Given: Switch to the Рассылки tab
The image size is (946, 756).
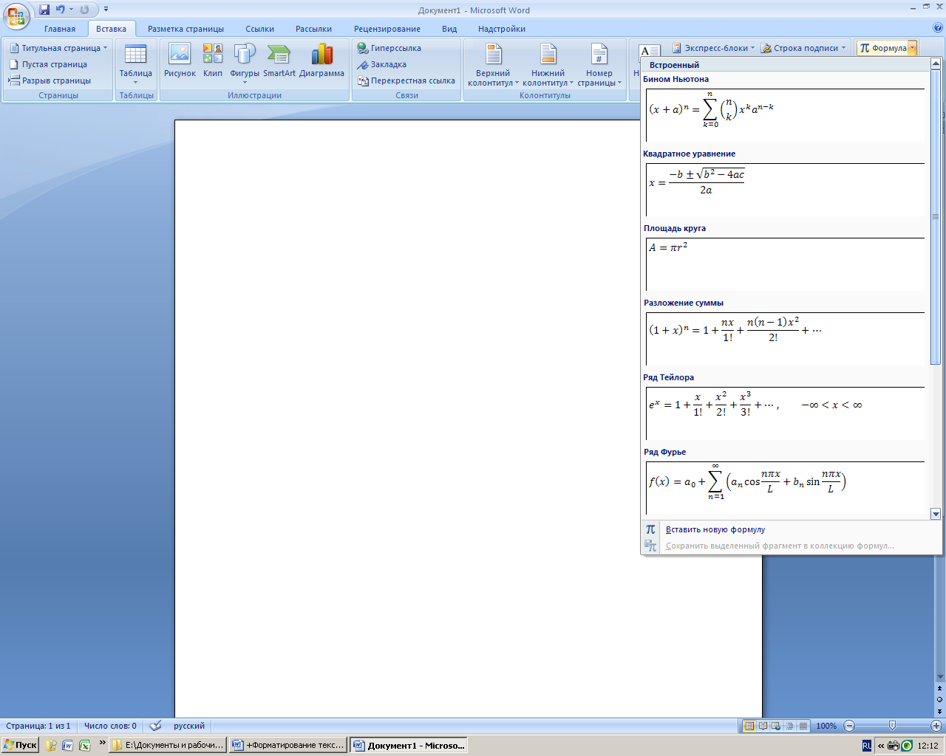Looking at the screenshot, I should click(x=313, y=29).
